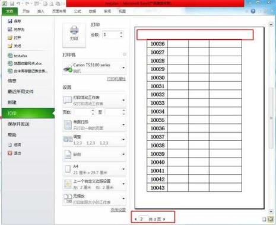
Task: Switch to the 数据 (Data) ribbon tab
Action: [93, 11]
